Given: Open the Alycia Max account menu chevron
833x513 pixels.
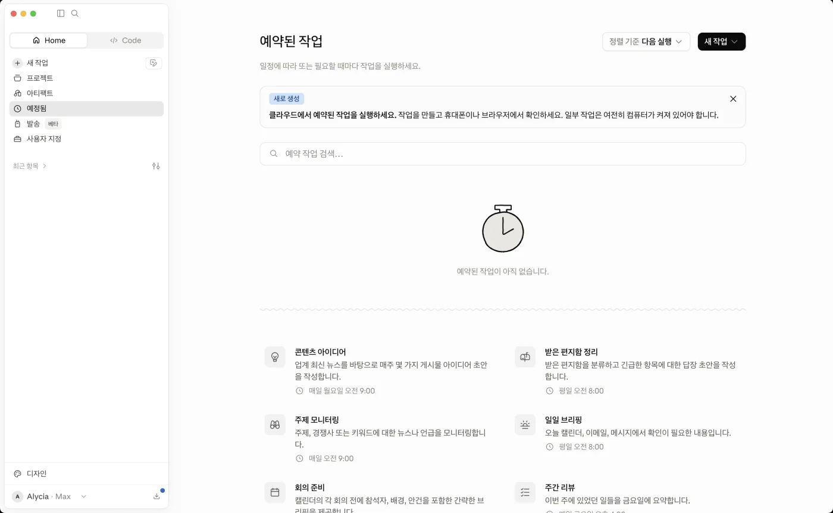Looking at the screenshot, I should pyautogui.click(x=83, y=496).
